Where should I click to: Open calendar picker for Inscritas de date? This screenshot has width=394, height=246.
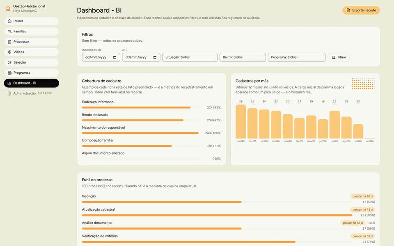click(x=115, y=57)
